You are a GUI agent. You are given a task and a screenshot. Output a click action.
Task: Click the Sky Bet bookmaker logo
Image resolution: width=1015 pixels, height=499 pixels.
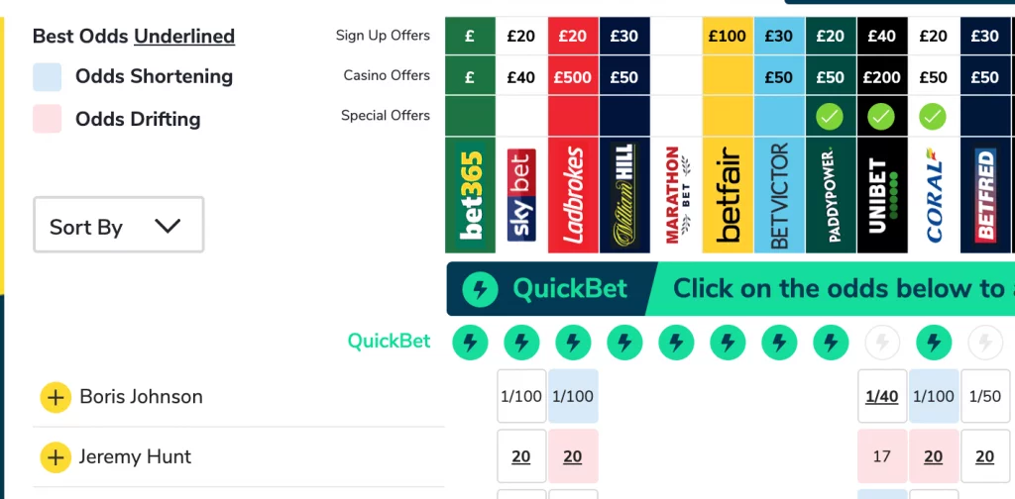(x=521, y=195)
